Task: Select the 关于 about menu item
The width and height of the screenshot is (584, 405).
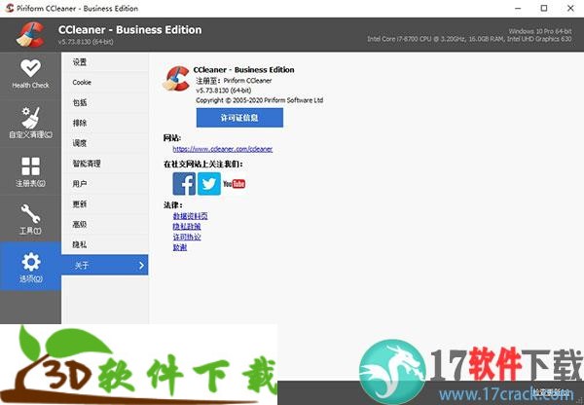Action: (105, 265)
